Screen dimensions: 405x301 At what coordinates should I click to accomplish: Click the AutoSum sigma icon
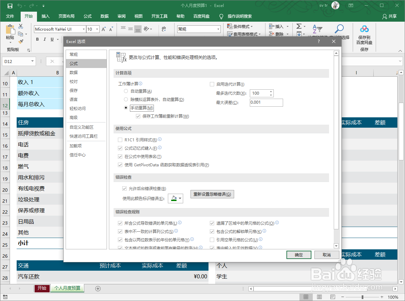(299, 26)
